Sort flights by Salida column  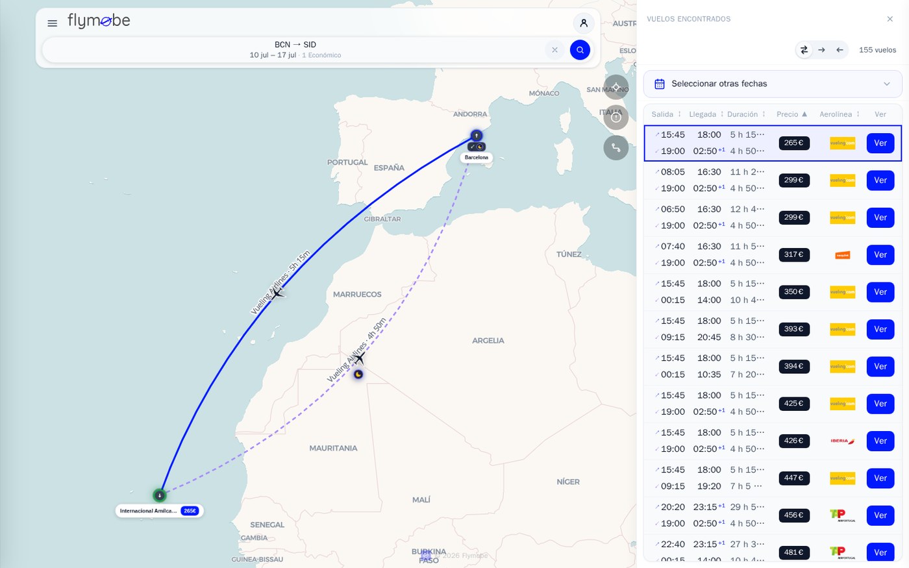(667, 114)
